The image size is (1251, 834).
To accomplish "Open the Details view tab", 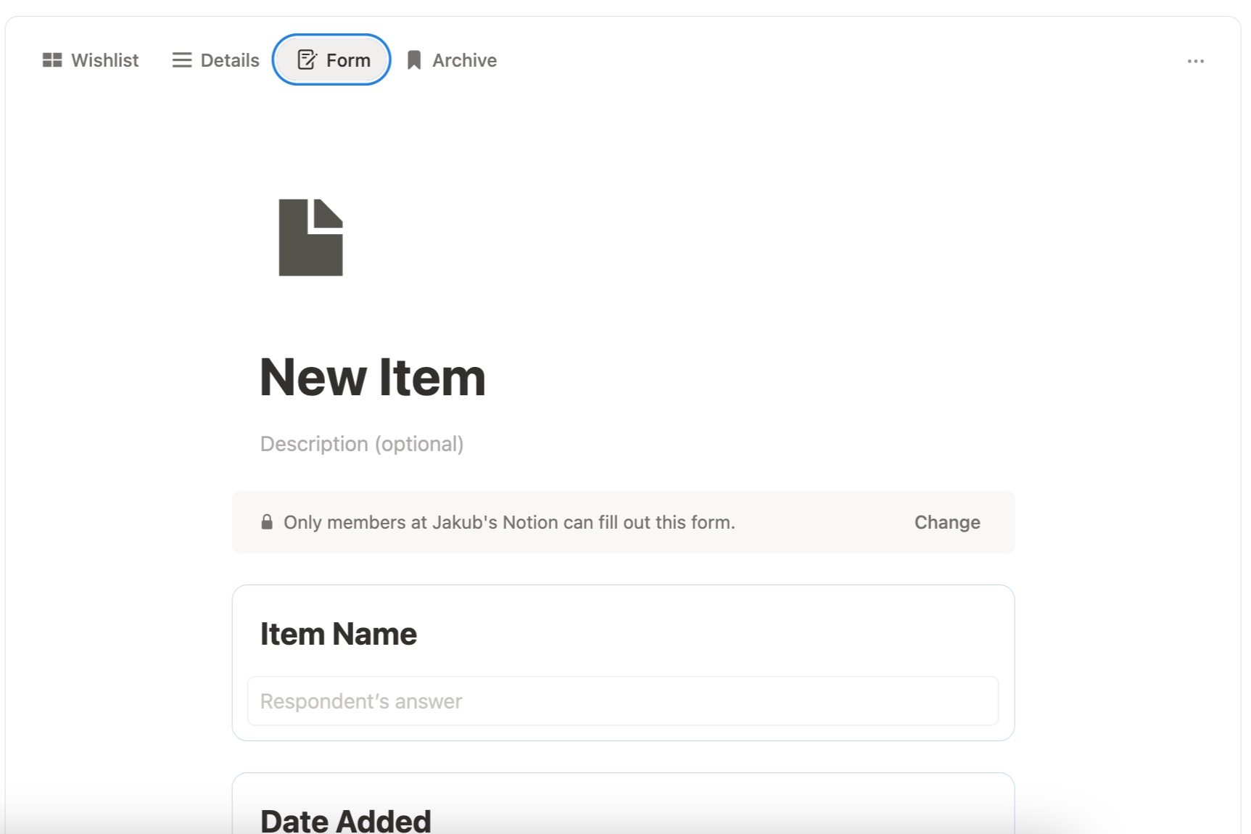I will coord(230,60).
